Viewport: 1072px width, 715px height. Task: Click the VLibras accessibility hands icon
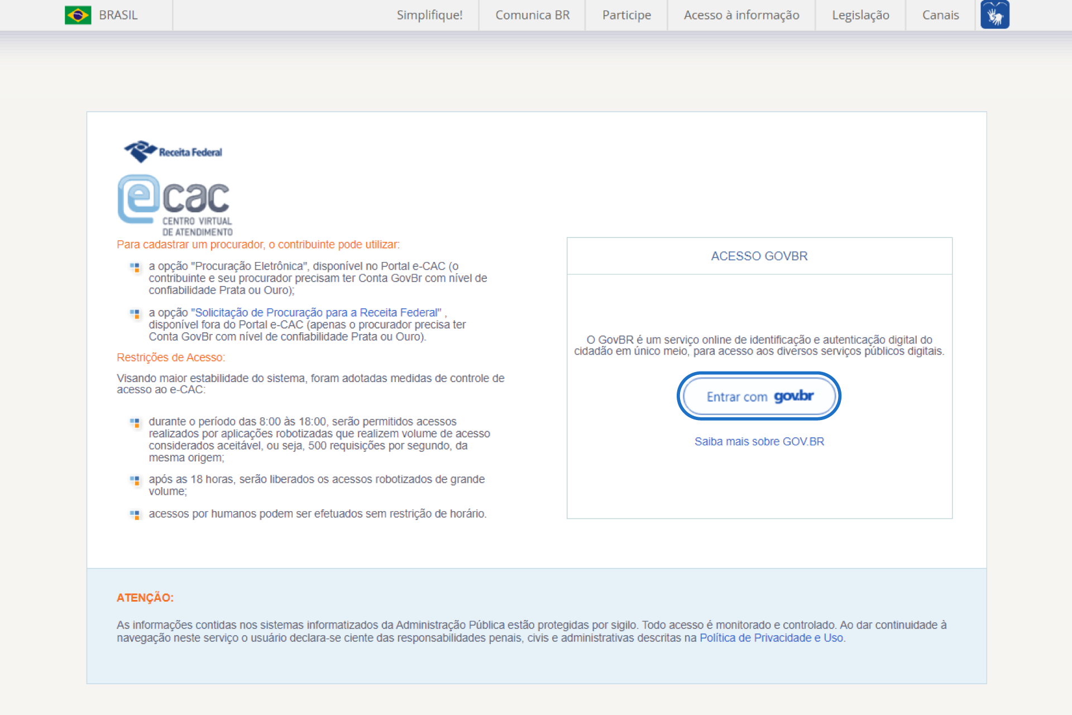coord(994,15)
